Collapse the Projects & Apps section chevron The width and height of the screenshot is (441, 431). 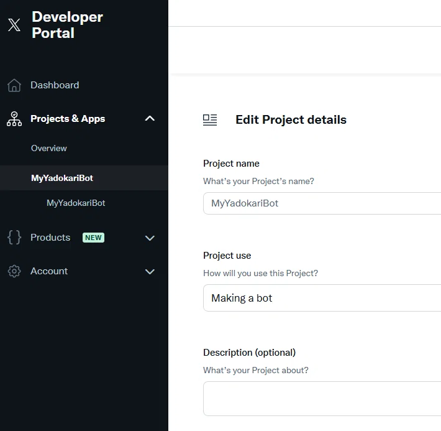(150, 119)
